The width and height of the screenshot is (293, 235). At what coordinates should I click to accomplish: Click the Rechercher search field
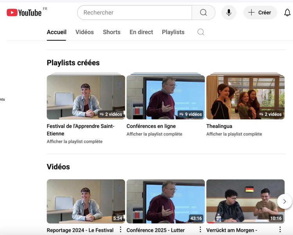pyautogui.click(x=135, y=13)
